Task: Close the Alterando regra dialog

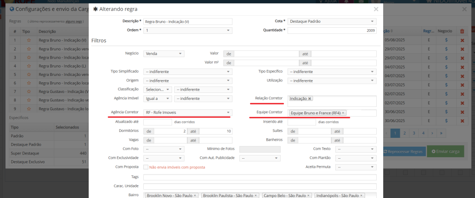Action: click(x=376, y=9)
